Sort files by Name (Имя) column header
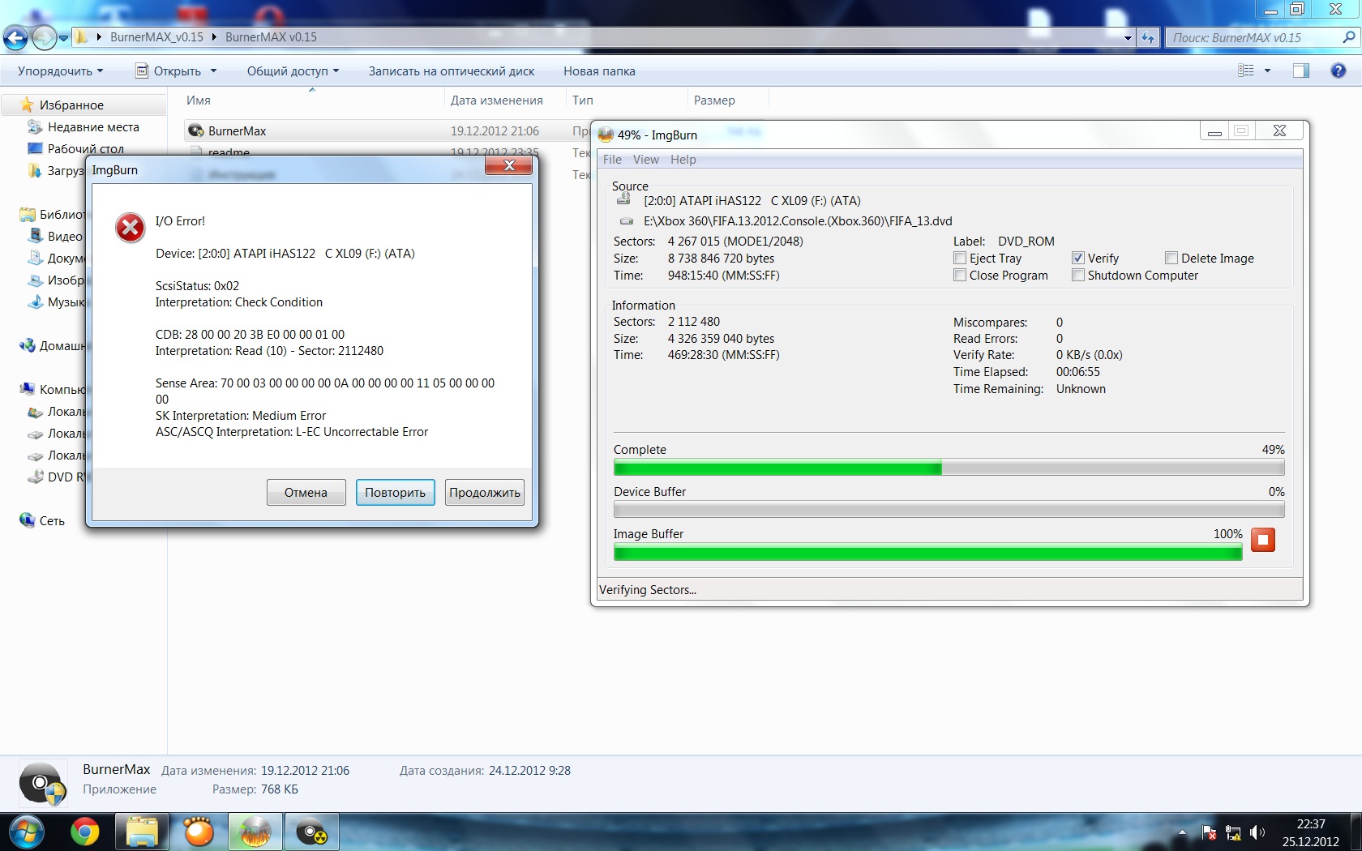Viewport: 1362px width, 851px height. coord(312,100)
